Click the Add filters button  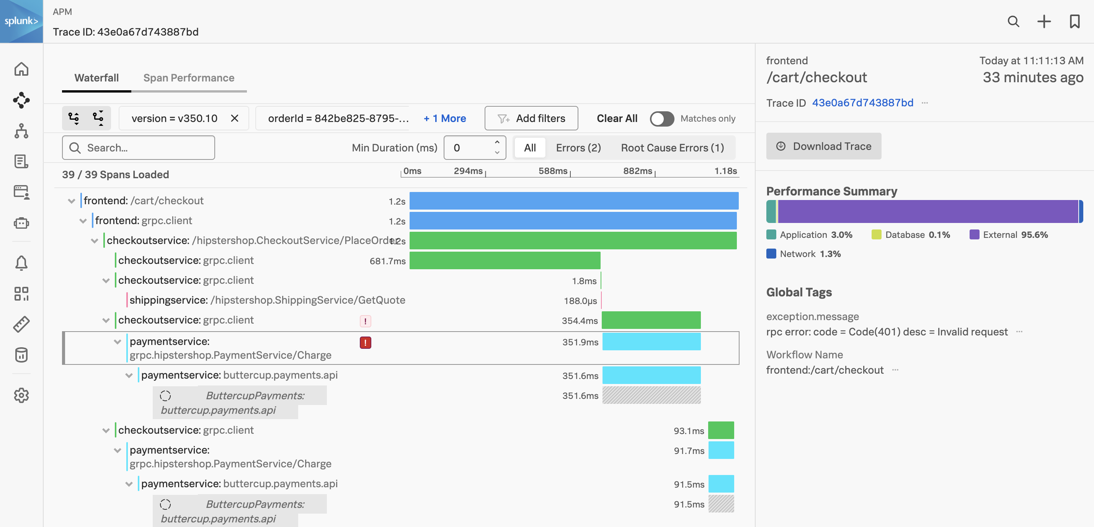[x=531, y=119]
